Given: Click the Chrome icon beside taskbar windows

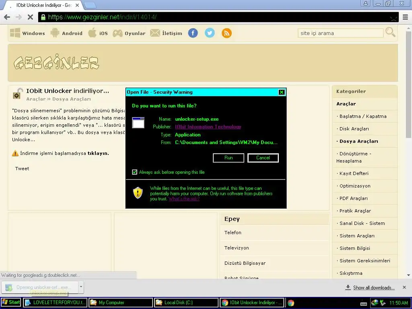Looking at the screenshot, I should [291, 303].
